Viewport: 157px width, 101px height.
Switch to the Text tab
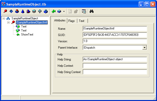click(82, 21)
